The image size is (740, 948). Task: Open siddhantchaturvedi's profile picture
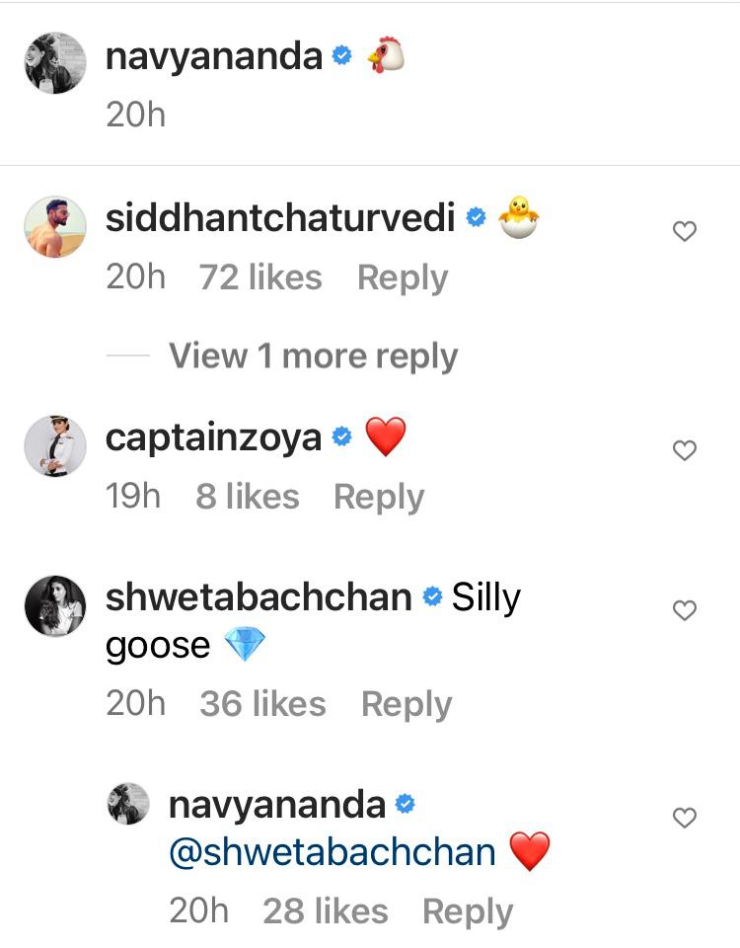(x=55, y=226)
